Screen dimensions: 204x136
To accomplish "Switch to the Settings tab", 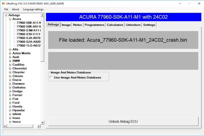I will click(x=149, y=25).
